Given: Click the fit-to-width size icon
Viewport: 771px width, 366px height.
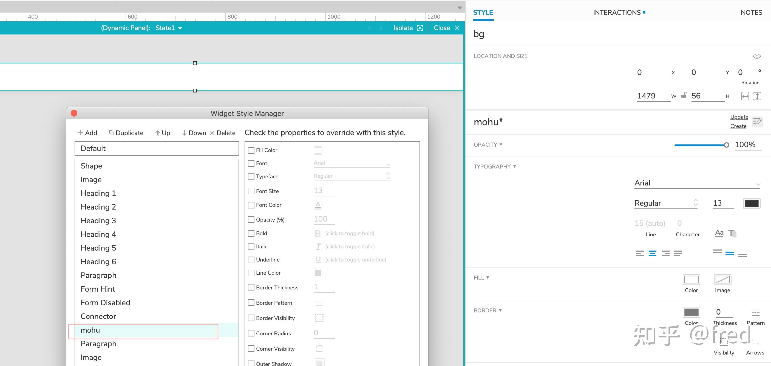Looking at the screenshot, I should click(745, 96).
